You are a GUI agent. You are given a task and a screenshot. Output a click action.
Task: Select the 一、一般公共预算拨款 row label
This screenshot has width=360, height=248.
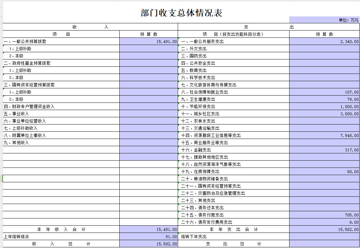coord(61,41)
